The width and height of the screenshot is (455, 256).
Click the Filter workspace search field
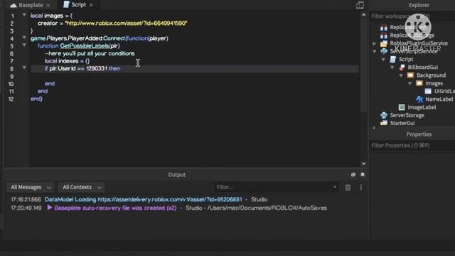click(412, 16)
